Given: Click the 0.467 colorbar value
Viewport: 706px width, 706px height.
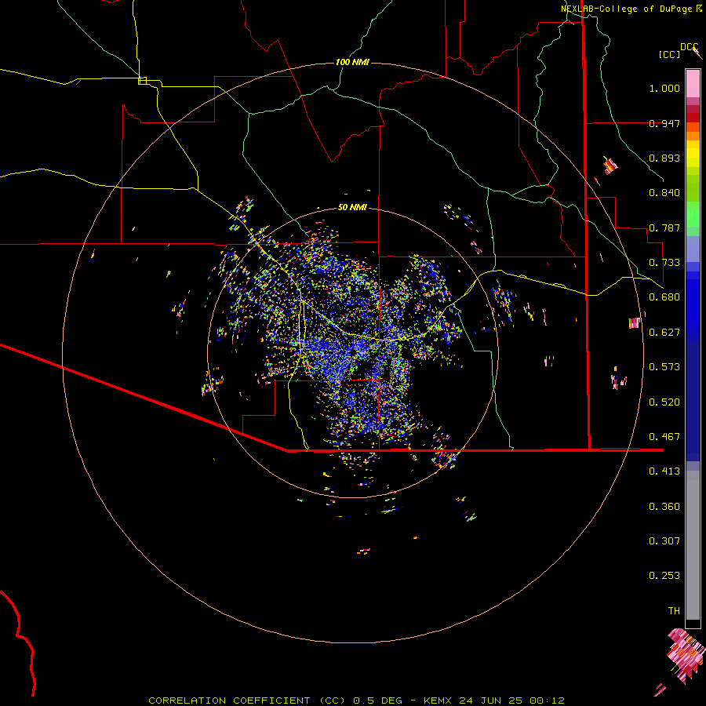Looking at the screenshot, I should (x=664, y=437).
